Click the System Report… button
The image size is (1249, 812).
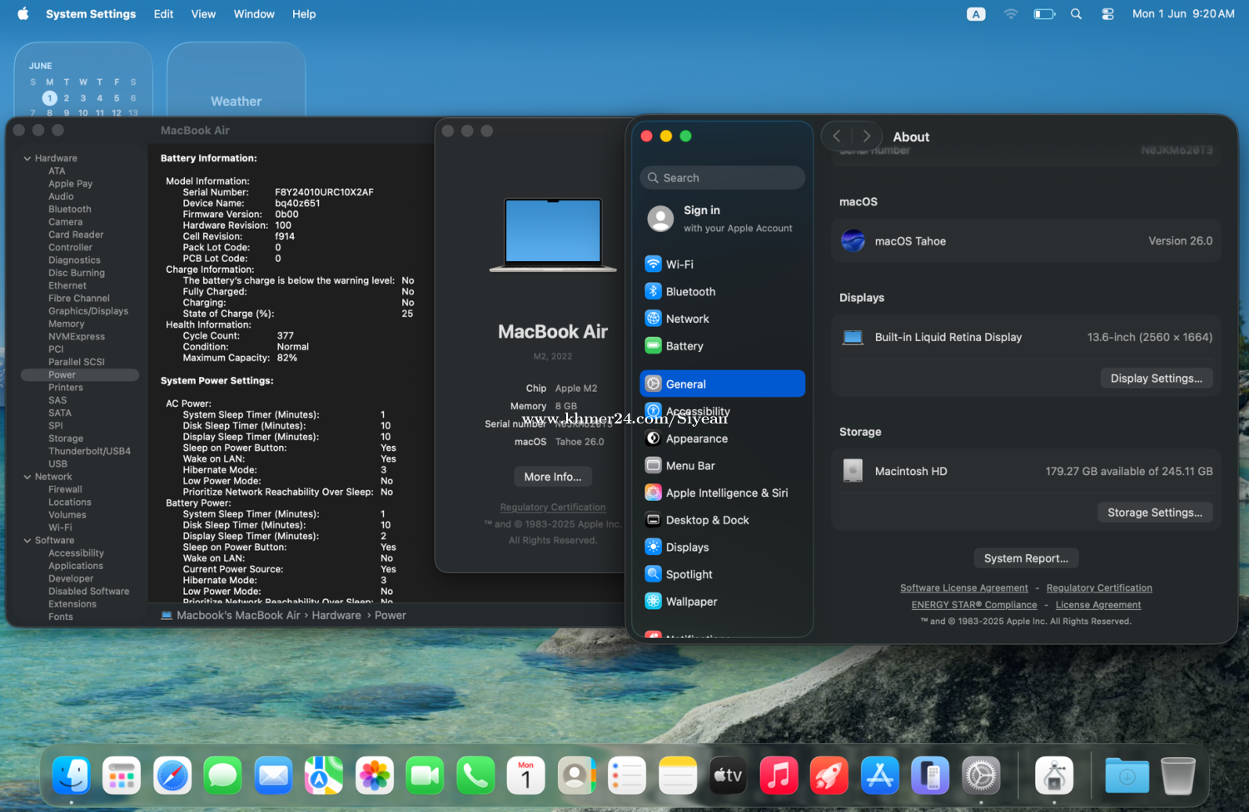(1027, 558)
